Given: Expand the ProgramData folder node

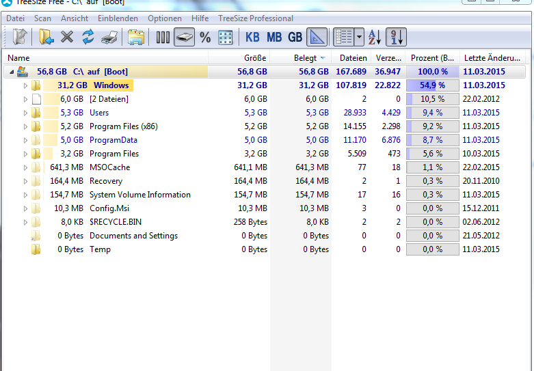Looking at the screenshot, I should [25, 140].
